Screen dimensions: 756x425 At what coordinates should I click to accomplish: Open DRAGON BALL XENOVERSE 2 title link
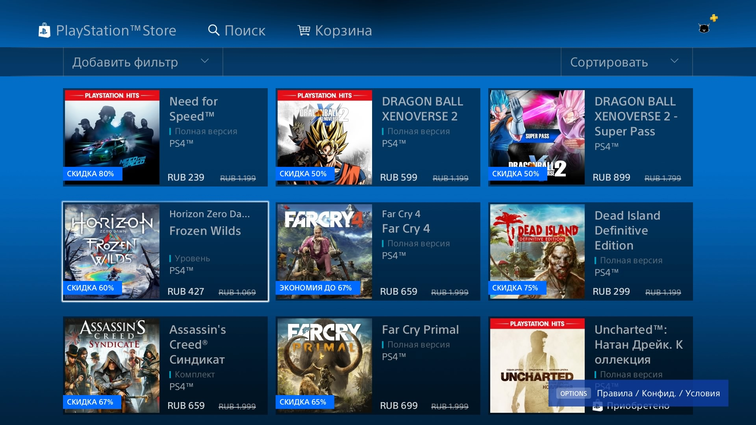coord(422,109)
